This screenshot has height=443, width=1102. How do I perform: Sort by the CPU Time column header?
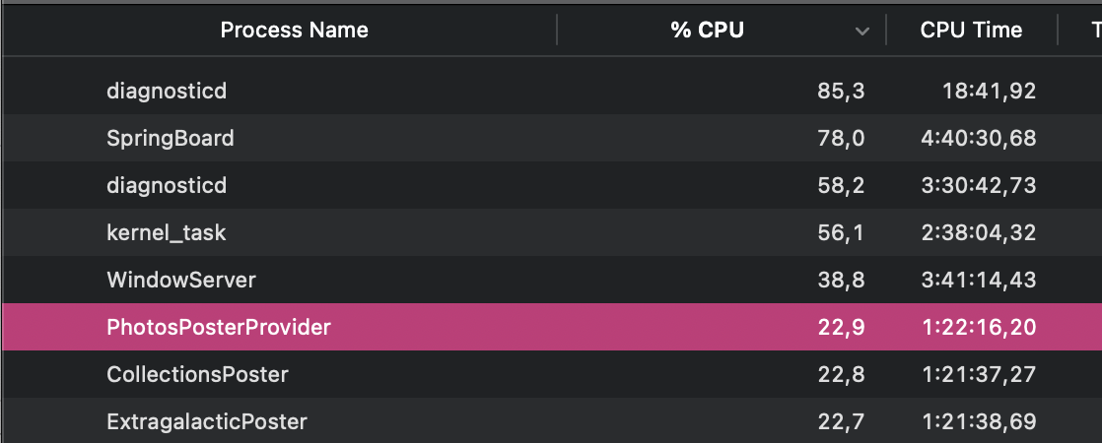pyautogui.click(x=971, y=30)
